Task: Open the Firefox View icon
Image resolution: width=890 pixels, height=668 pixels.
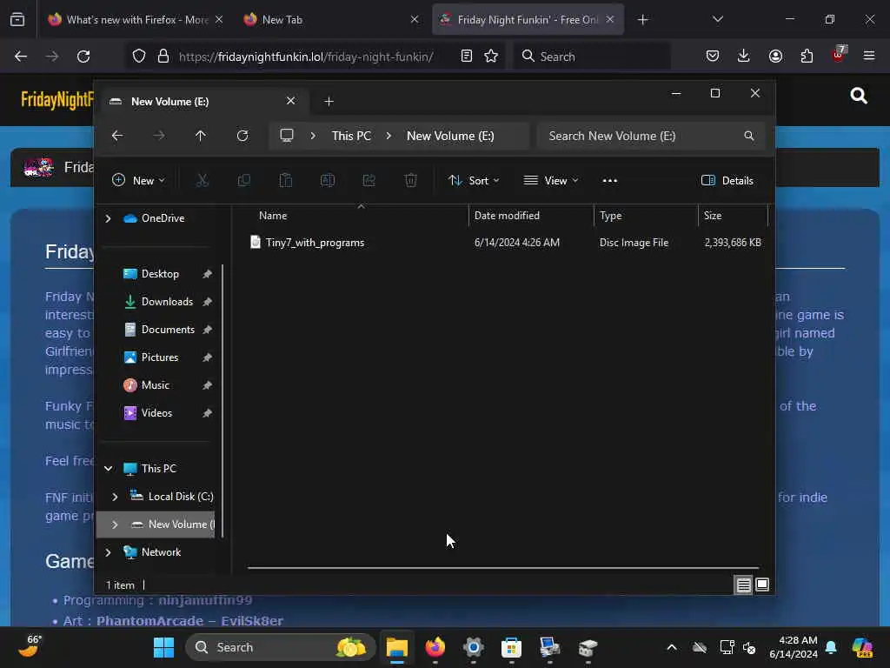Action: (17, 20)
